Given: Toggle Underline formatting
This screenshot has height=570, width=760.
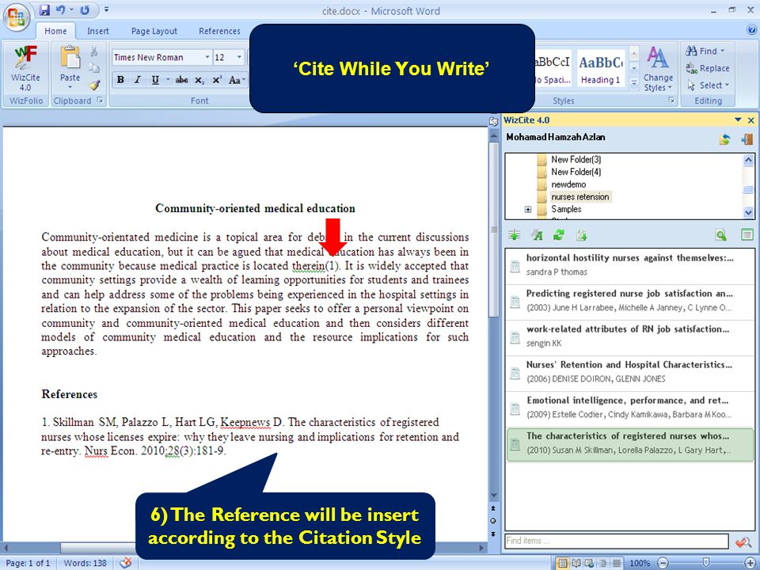Looking at the screenshot, I should pyautogui.click(x=155, y=80).
